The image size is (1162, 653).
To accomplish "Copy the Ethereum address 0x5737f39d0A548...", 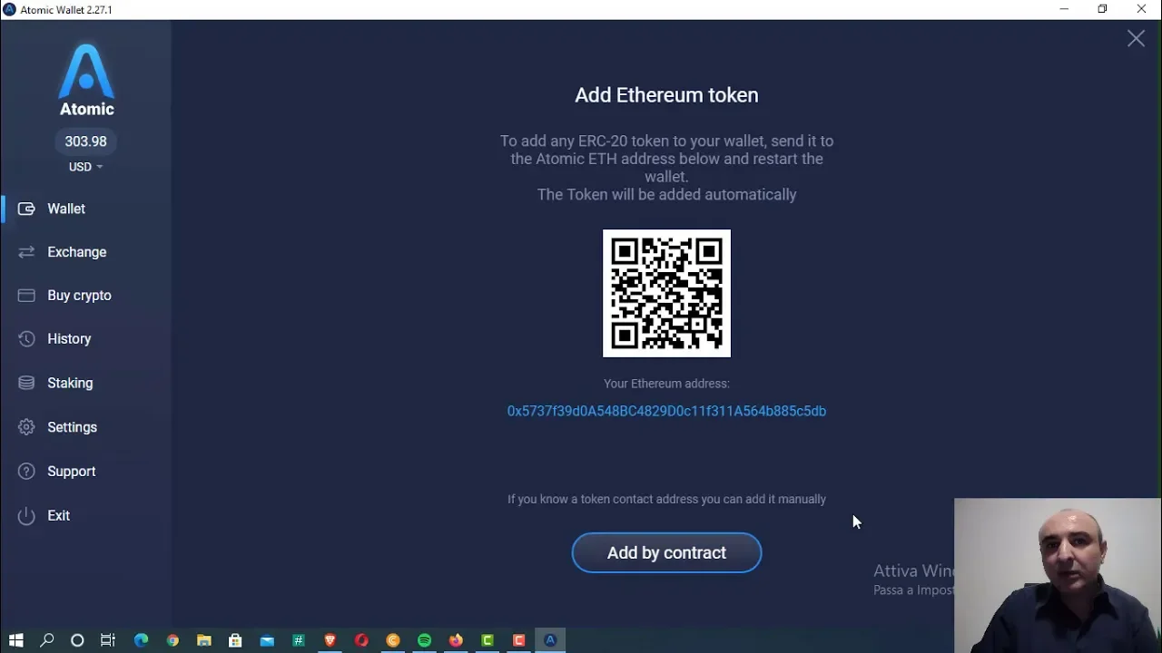I will [666, 411].
